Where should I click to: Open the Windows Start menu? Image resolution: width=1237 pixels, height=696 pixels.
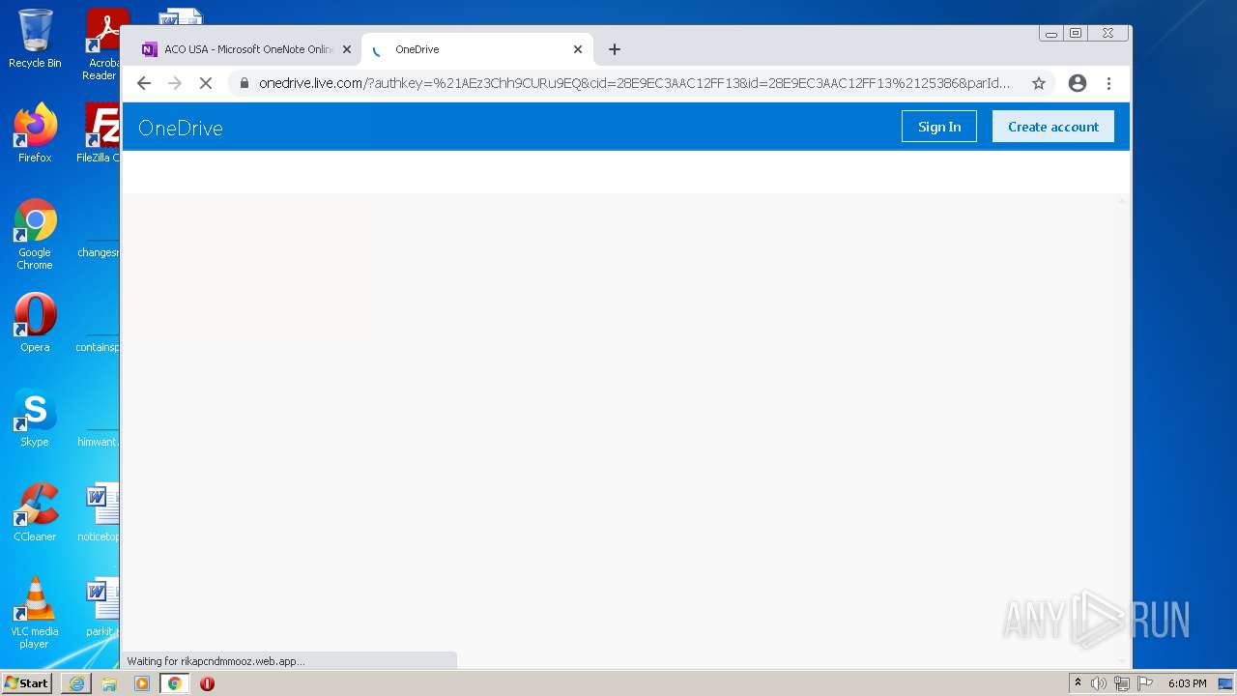27,683
